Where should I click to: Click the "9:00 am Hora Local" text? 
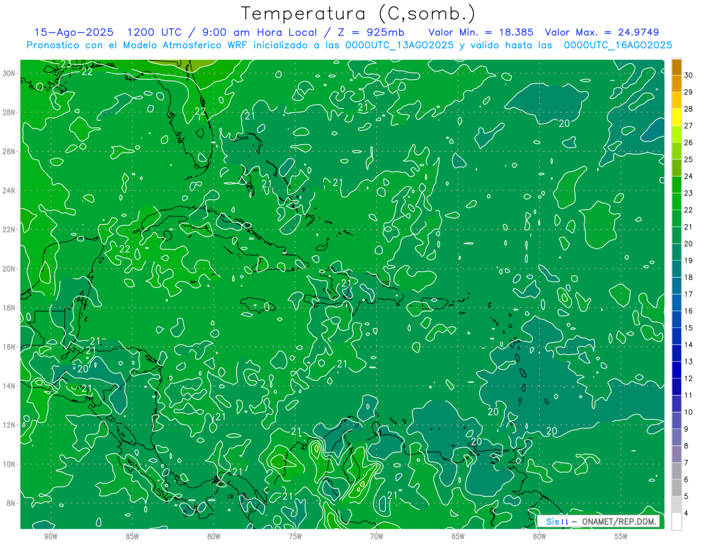(260, 32)
